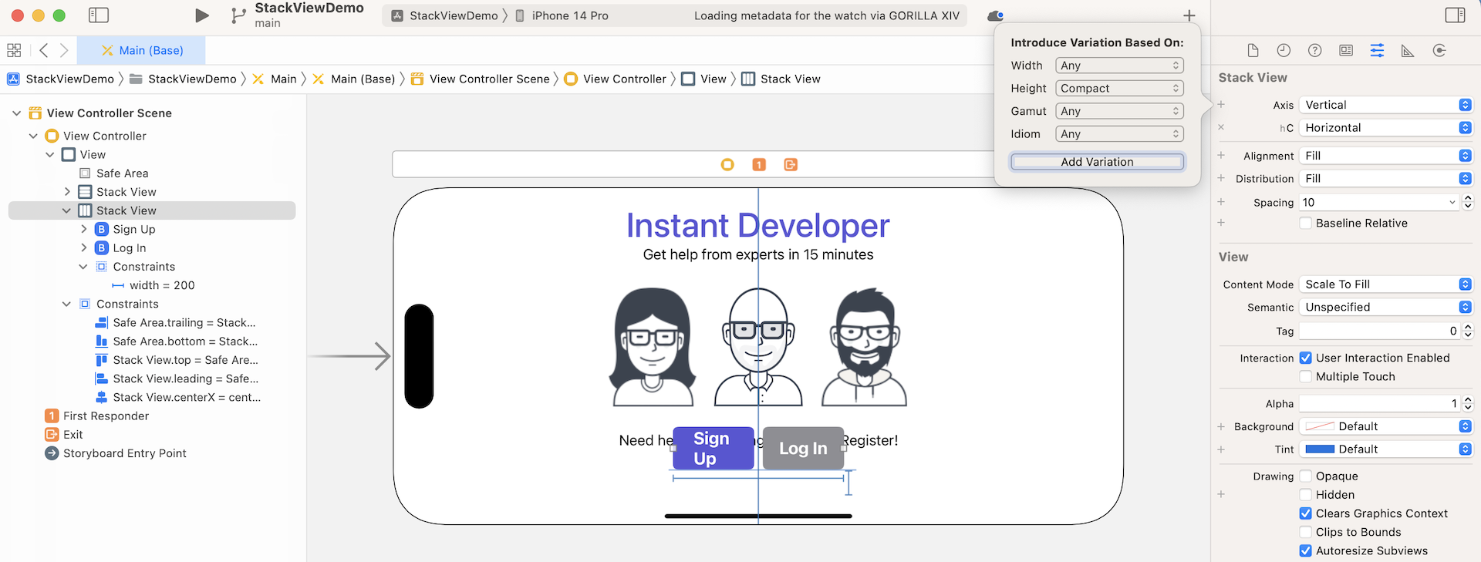
Task: Open the Quick Help inspector
Action: [1315, 51]
